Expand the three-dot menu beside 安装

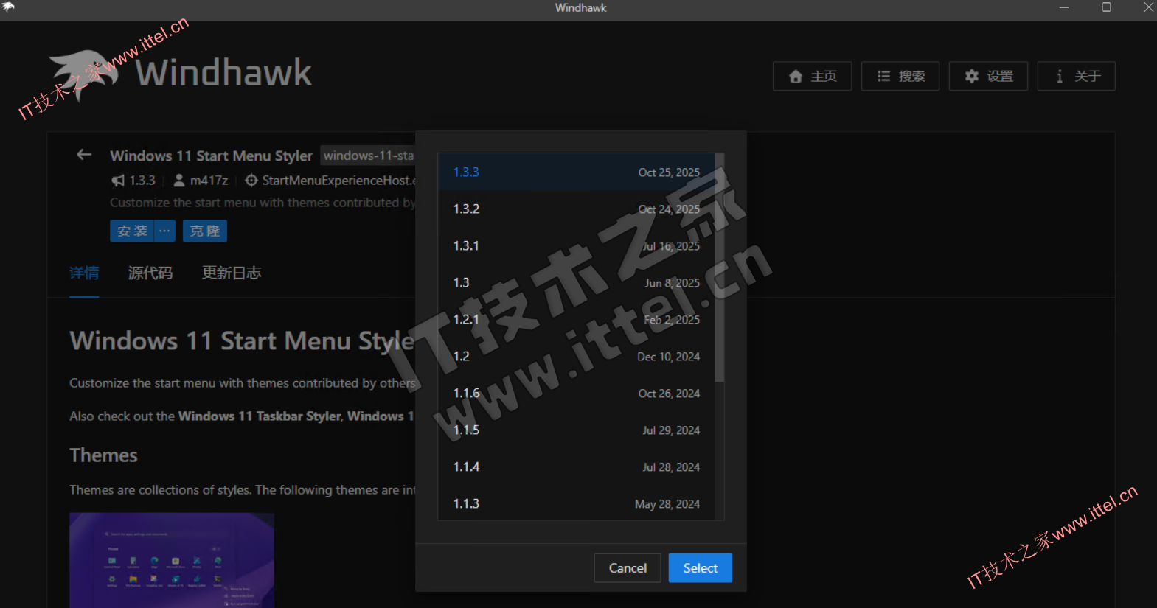pos(164,231)
